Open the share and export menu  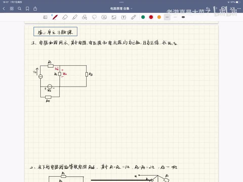coord(35,9)
